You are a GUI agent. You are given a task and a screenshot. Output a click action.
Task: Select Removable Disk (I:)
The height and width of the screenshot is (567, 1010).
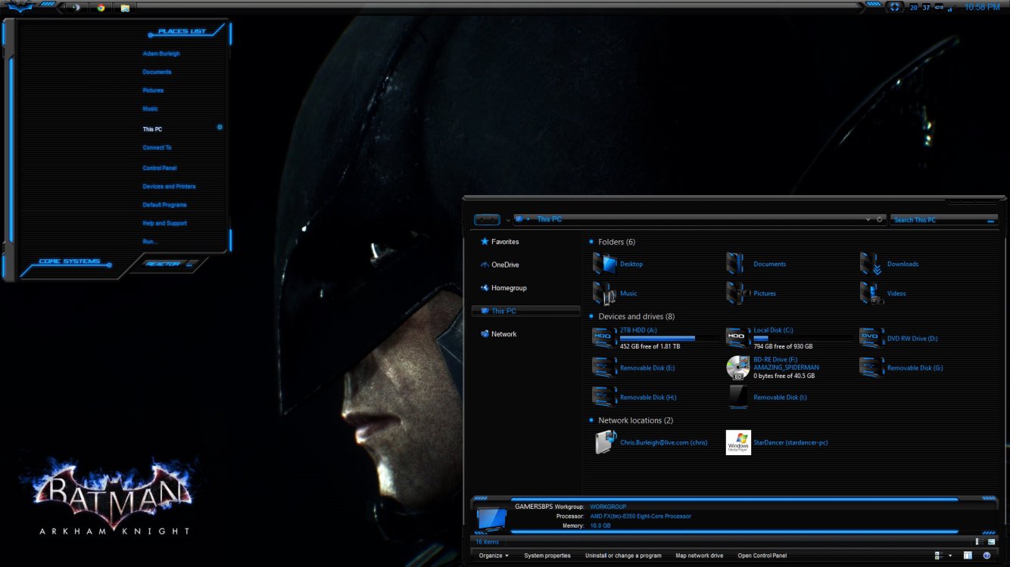tap(768, 397)
